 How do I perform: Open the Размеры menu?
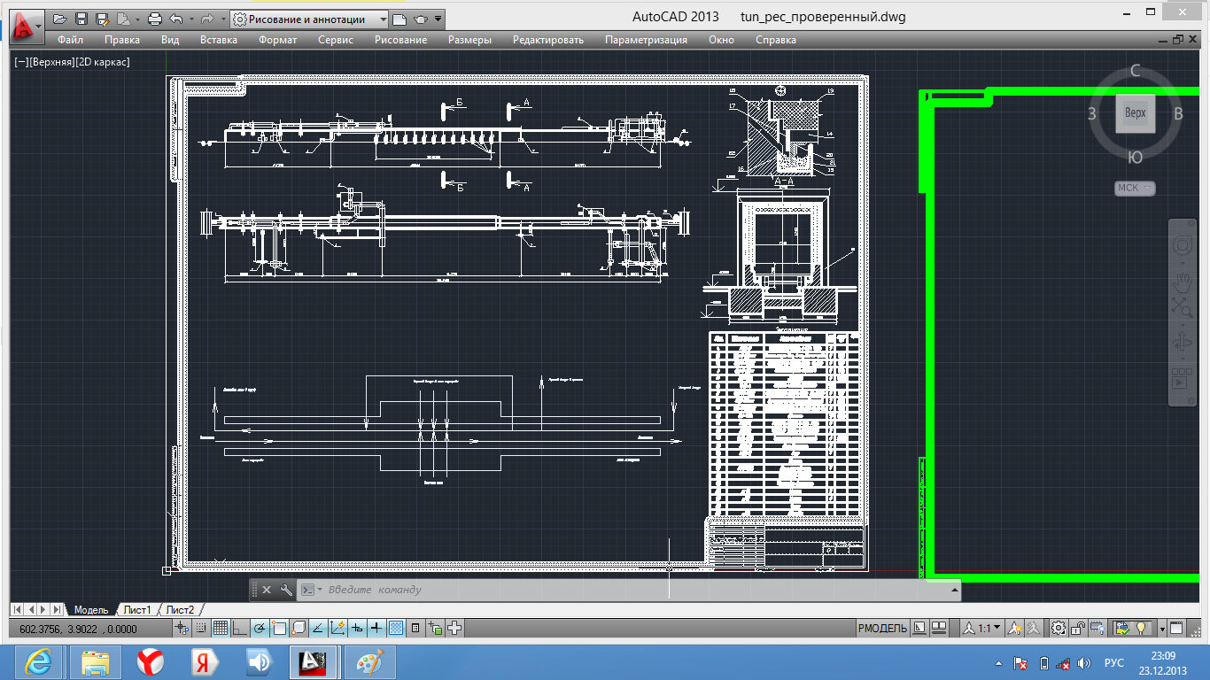pos(469,40)
